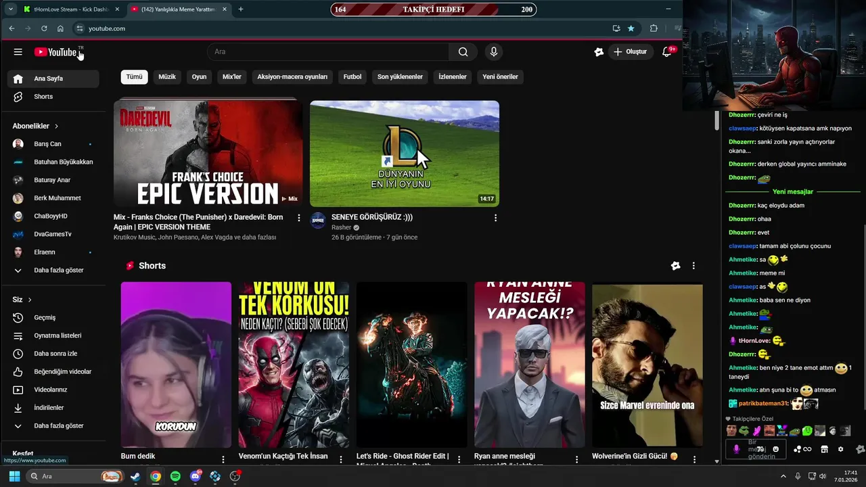Click the star badge icon beside Oluştur
The height and width of the screenshot is (487, 866).
(599, 52)
